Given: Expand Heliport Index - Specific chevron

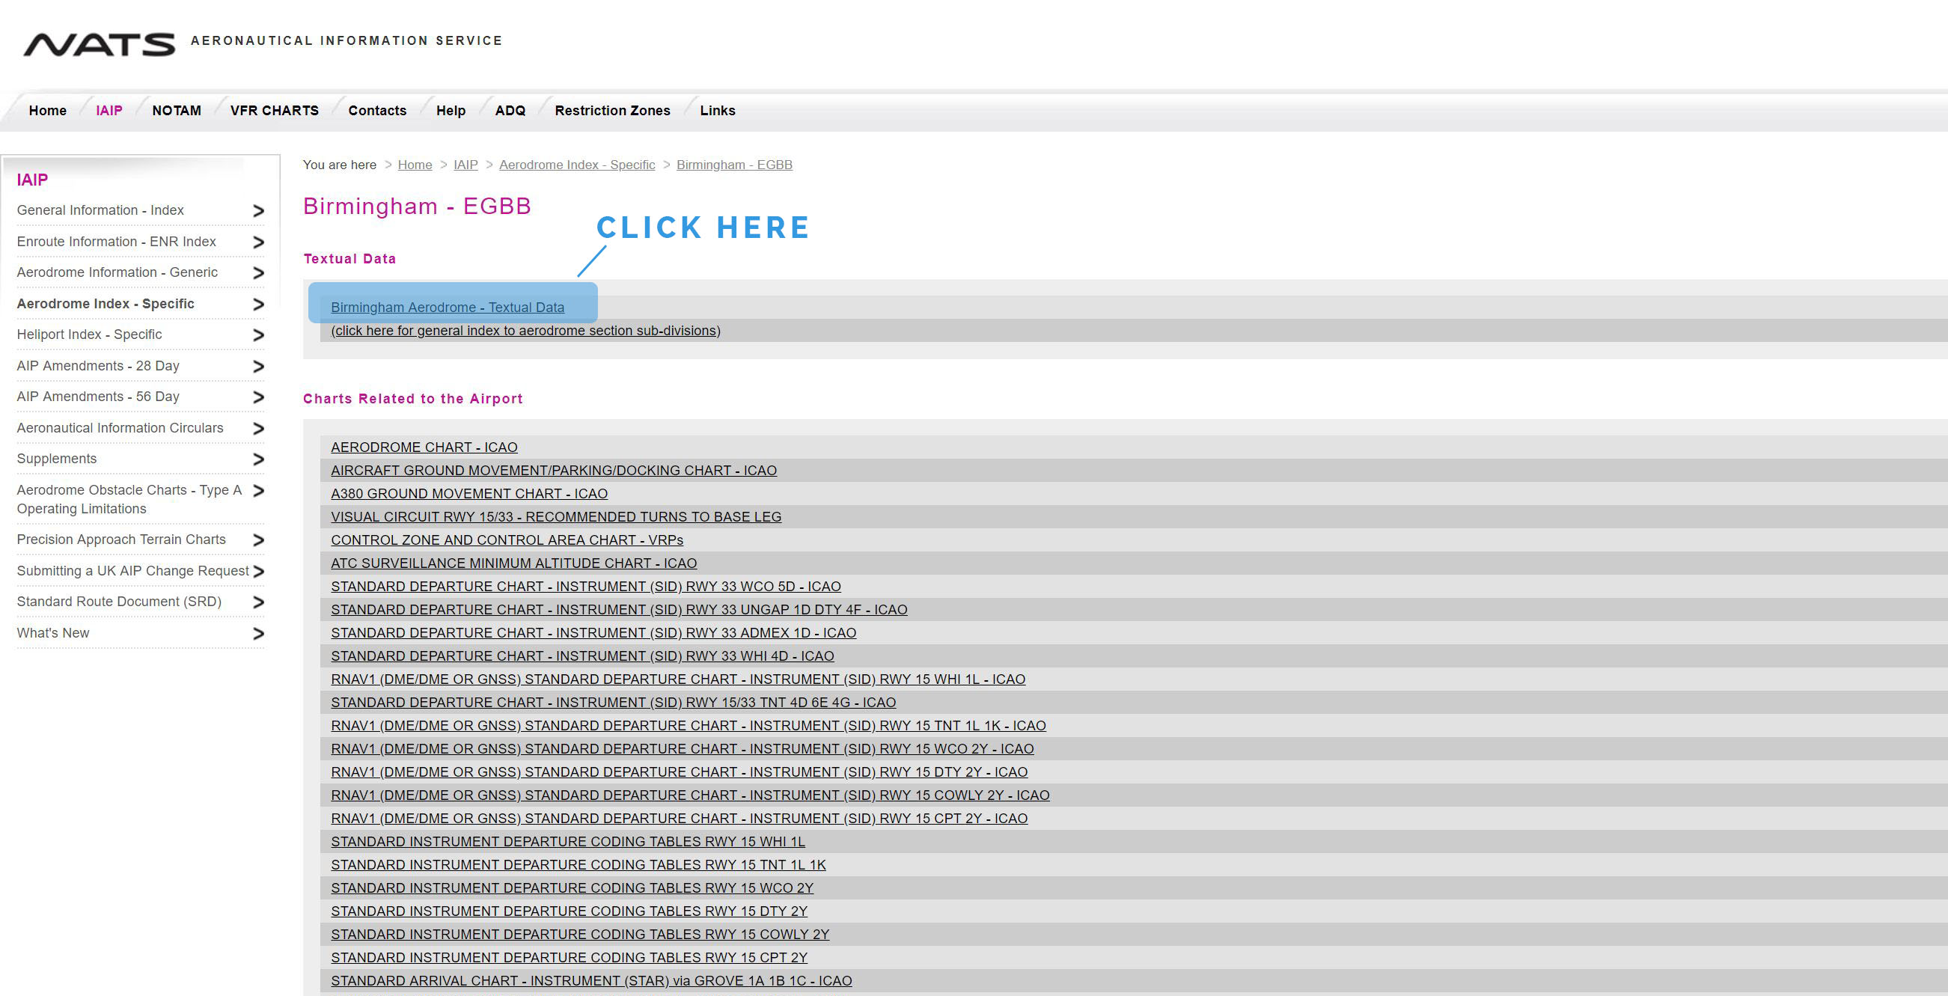Looking at the screenshot, I should click(x=258, y=335).
